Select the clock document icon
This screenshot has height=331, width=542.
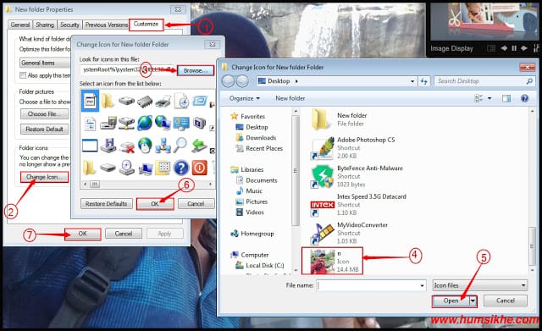point(181,101)
